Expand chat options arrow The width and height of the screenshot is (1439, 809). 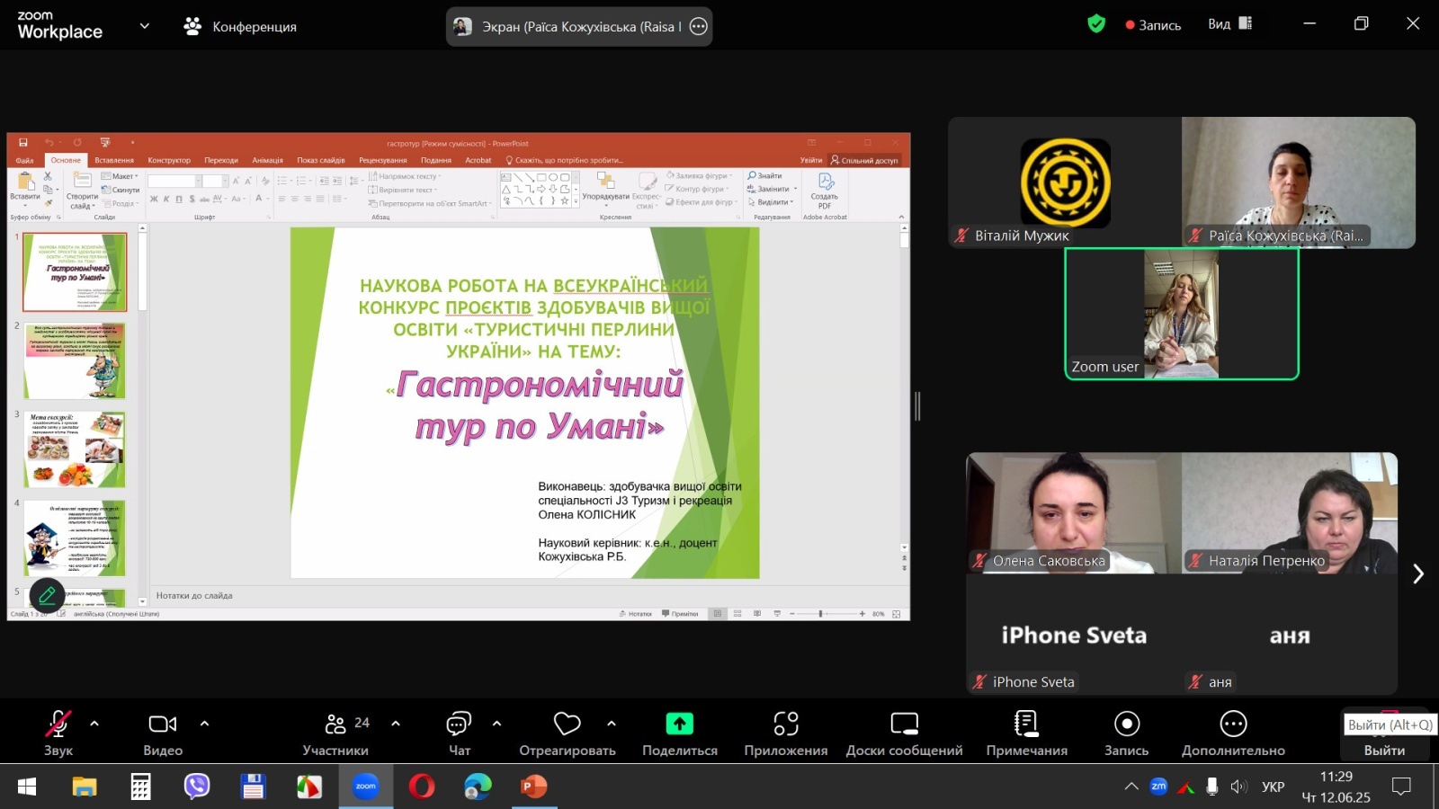(496, 724)
